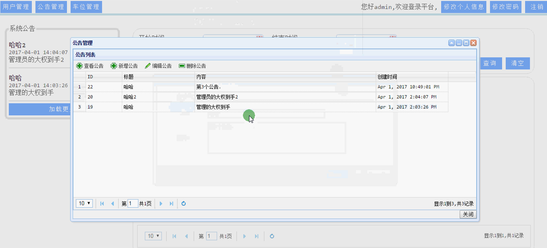Maximize the 公告管理 dialog
The width and height of the screenshot is (547, 248).
point(466,43)
